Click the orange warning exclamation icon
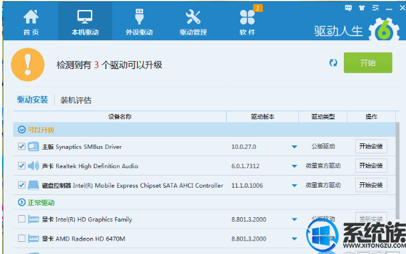 click(x=27, y=64)
